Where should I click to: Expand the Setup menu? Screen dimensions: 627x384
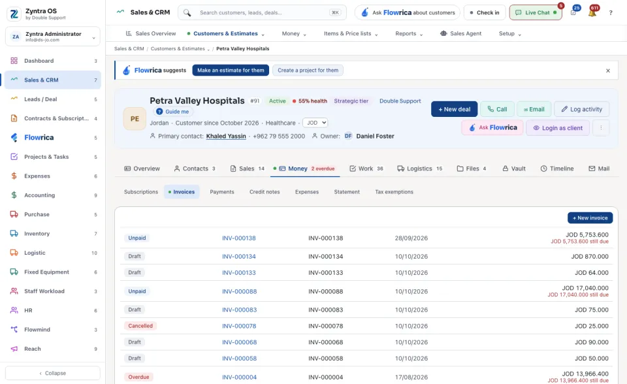(510, 33)
